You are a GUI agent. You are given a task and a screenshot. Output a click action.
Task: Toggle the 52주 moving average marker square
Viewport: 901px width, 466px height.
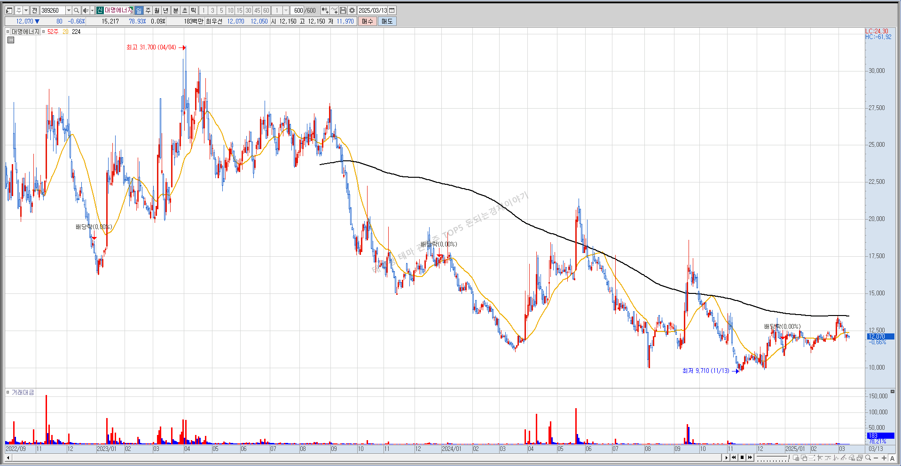[44, 32]
